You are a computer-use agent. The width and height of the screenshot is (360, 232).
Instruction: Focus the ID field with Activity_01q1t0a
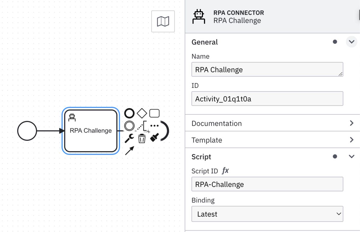pos(267,99)
